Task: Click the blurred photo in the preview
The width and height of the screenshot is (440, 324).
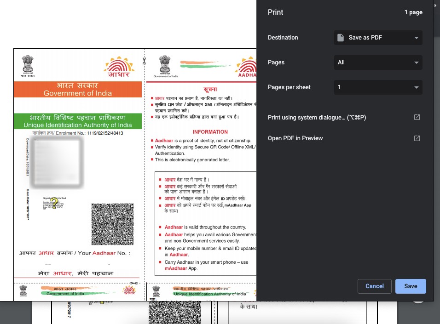Action: pyautogui.click(x=57, y=162)
